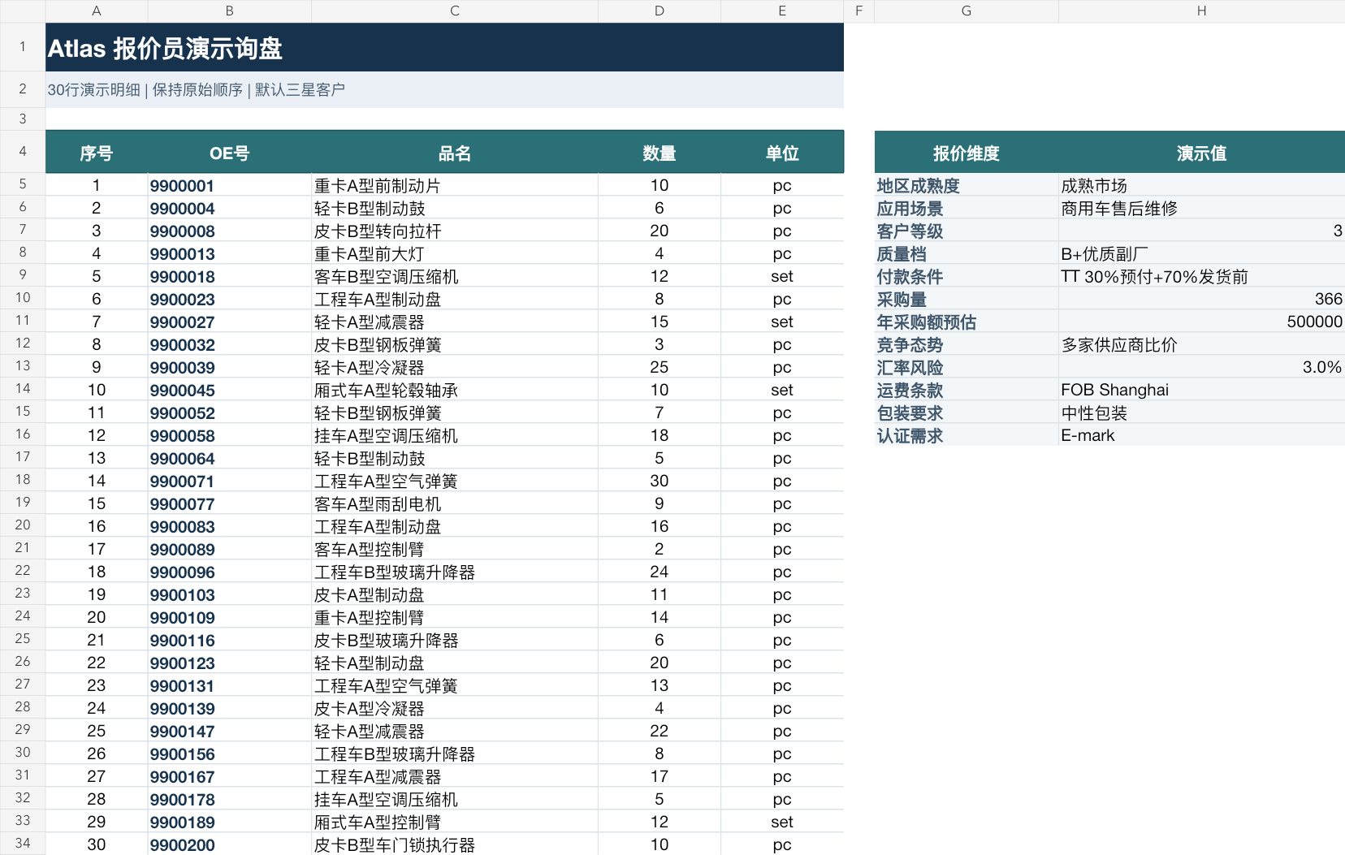The height and width of the screenshot is (855, 1345).
Task: Click the "包装要求" label cell
Action: 967,412
